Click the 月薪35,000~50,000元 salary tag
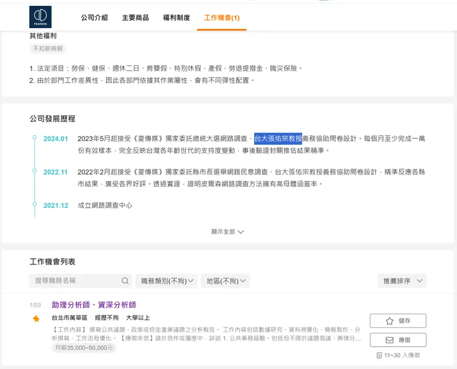Viewport: 457px width, 369px height. coord(84,348)
